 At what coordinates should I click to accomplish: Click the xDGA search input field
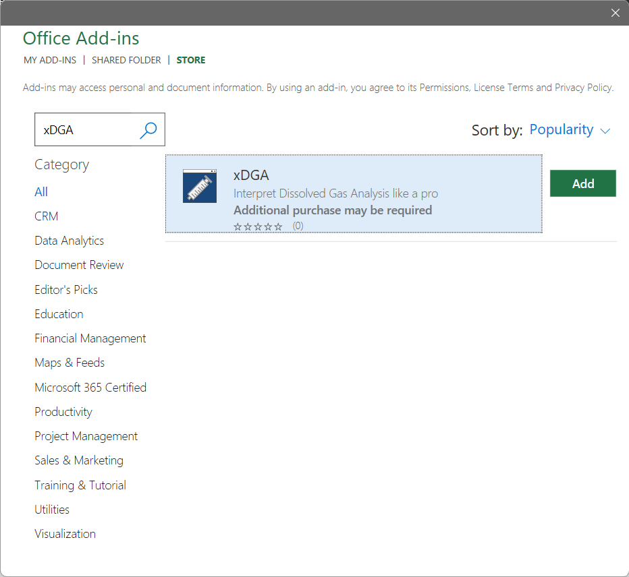point(86,130)
